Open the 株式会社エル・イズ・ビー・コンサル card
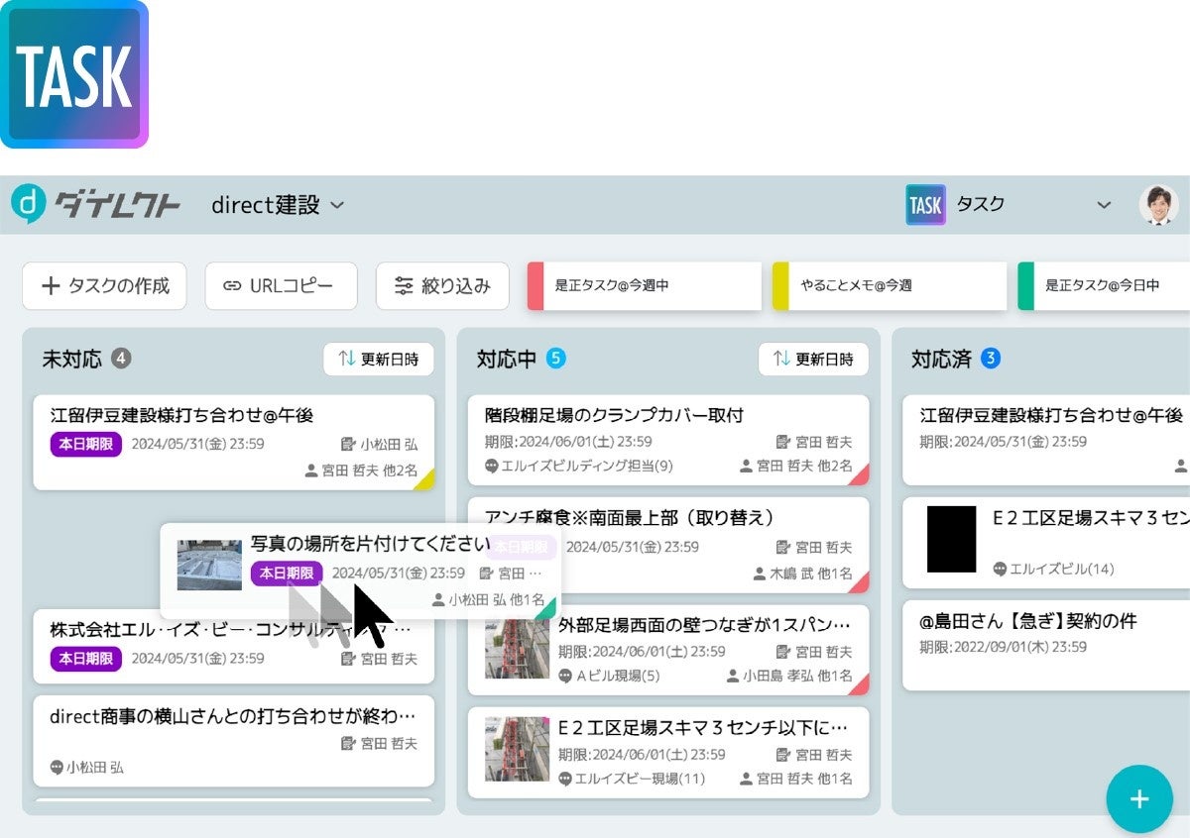The height and width of the screenshot is (838, 1190). 234,648
